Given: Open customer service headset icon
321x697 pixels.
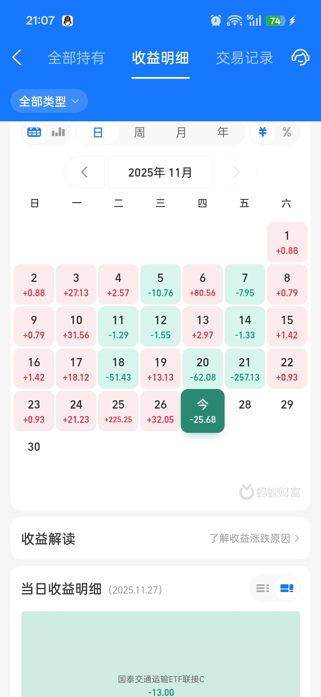Looking at the screenshot, I should tap(300, 57).
